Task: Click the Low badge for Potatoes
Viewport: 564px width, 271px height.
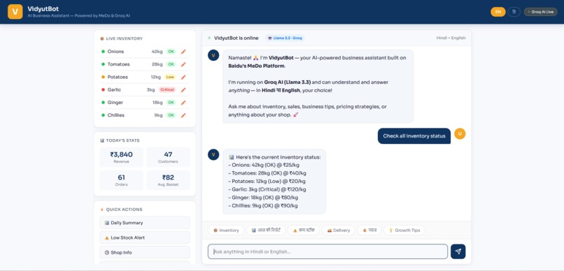Action: coord(170,77)
